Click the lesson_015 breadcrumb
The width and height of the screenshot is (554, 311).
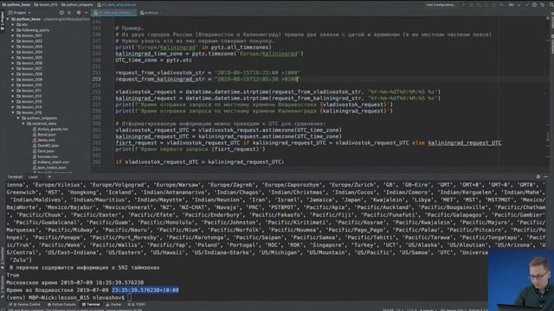pyautogui.click(x=46, y=4)
